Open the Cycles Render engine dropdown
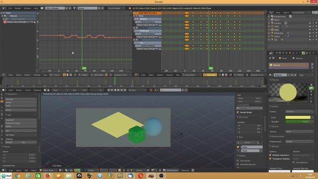Screen dimensions: 318x179 tap(116, 8)
